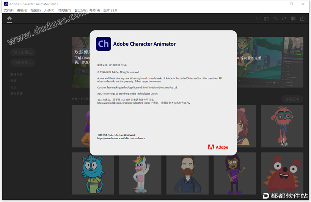Click the redo arrow in top toolbar
This screenshot has height=202, width=311.
[284, 19]
